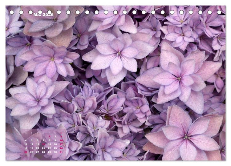Image resolution: width=231 pixels, height=166 pixels.
Task: Select day 13 in the grid
Action: pos(38,144)
